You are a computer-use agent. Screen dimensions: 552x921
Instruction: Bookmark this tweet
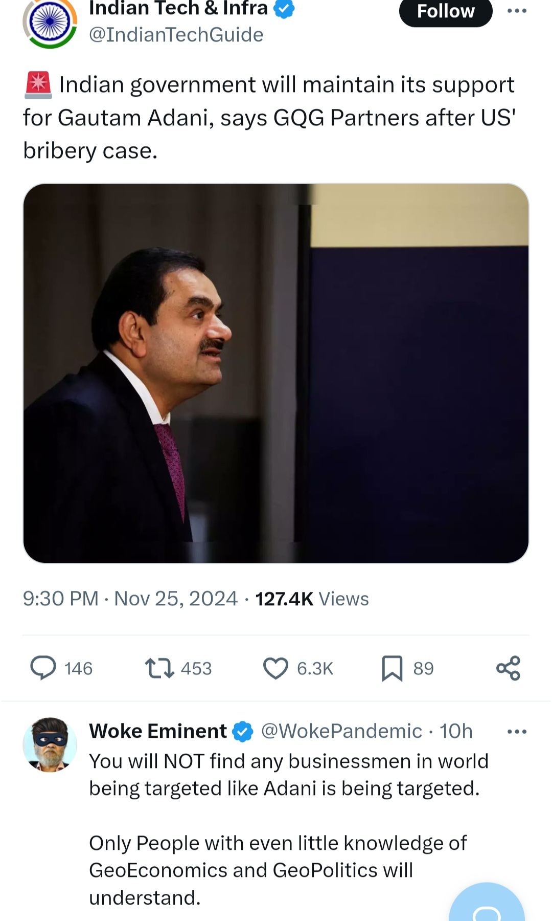(392, 668)
